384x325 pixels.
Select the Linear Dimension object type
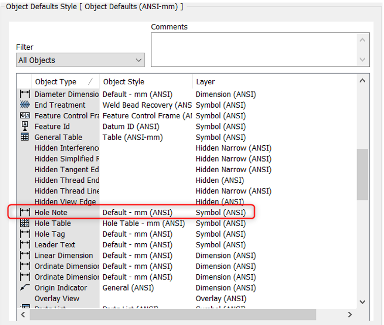pyautogui.click(x=63, y=255)
